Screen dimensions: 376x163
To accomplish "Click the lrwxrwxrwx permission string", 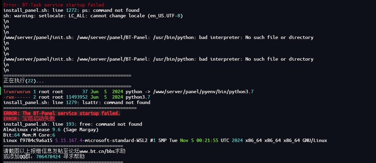I will [x=17, y=92].
